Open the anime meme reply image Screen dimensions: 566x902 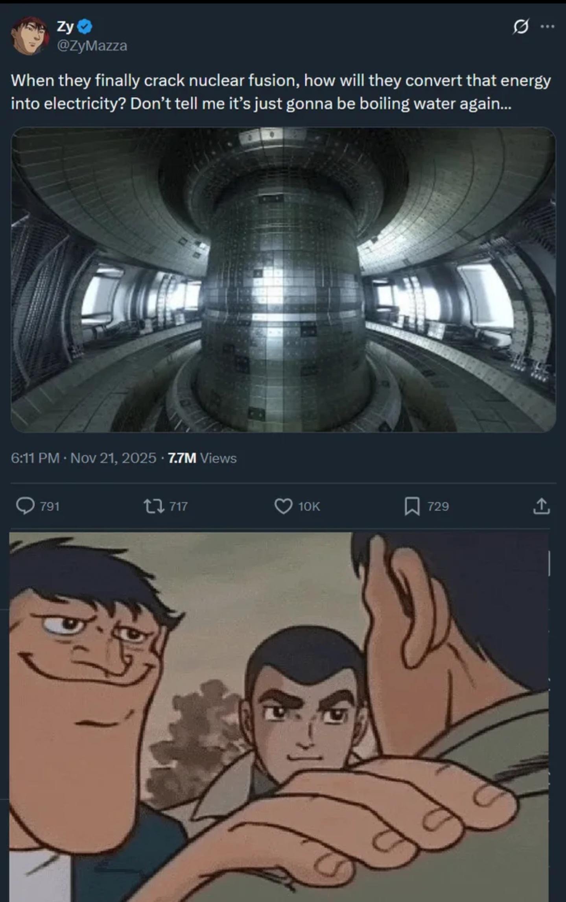pyautogui.click(x=279, y=717)
